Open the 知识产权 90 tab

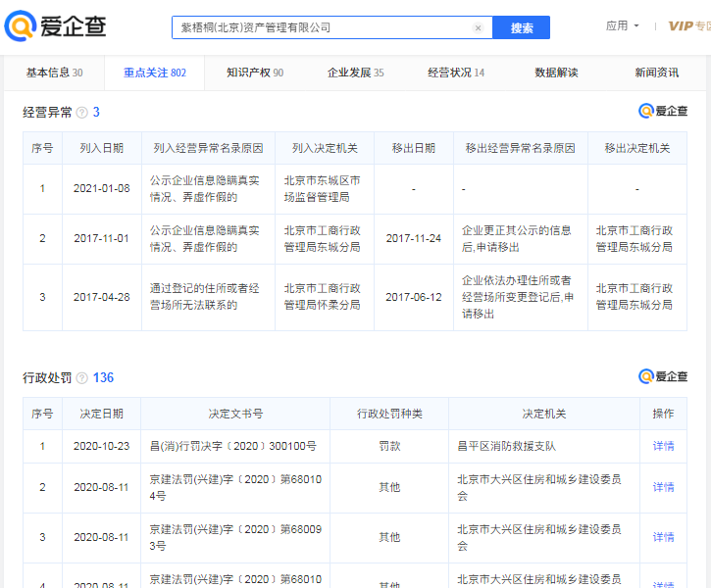[x=255, y=73]
